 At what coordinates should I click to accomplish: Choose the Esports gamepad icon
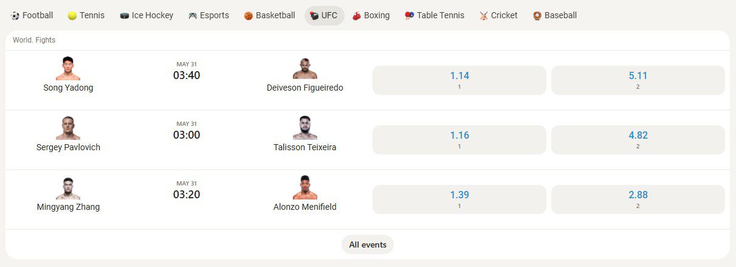point(193,16)
